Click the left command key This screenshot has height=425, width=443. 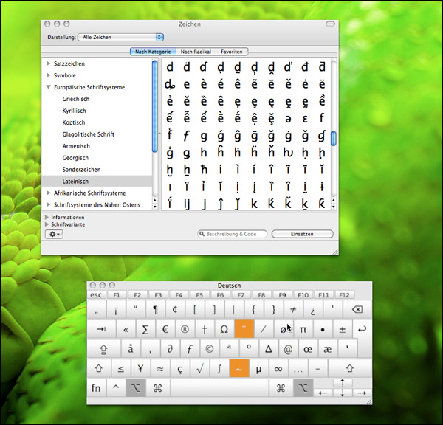click(157, 387)
